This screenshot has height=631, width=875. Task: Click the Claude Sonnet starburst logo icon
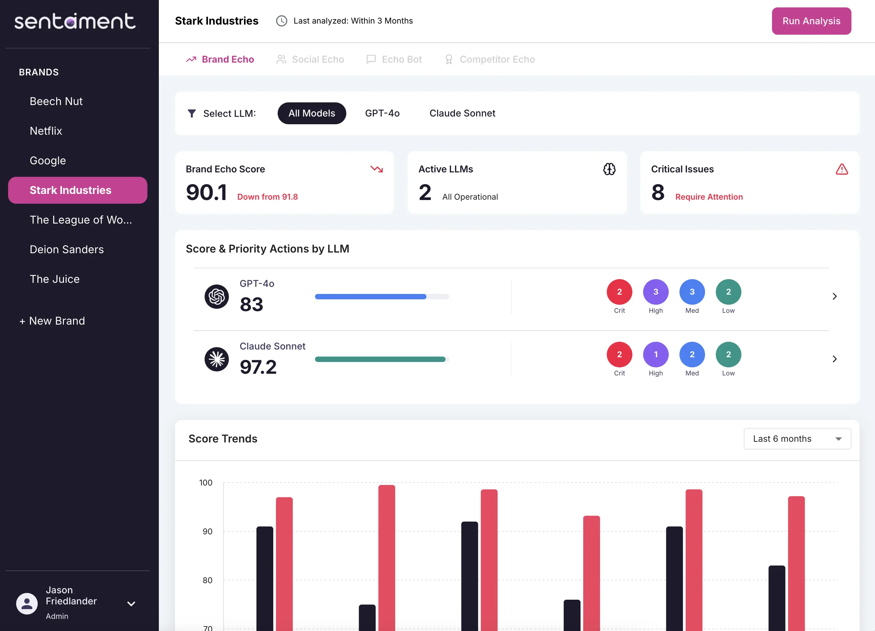(x=216, y=359)
